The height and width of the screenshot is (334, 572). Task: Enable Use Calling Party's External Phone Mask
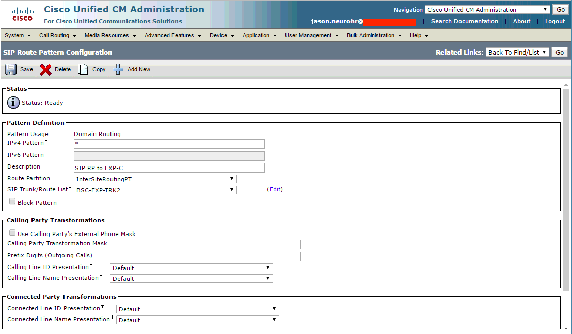12,233
